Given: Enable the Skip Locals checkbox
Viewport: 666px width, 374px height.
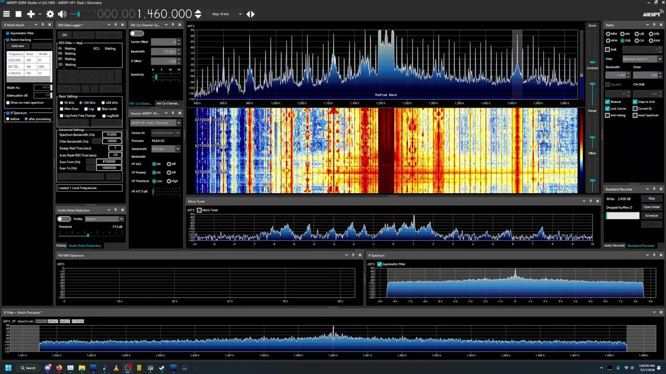Looking at the screenshot, I should click(x=99, y=109).
